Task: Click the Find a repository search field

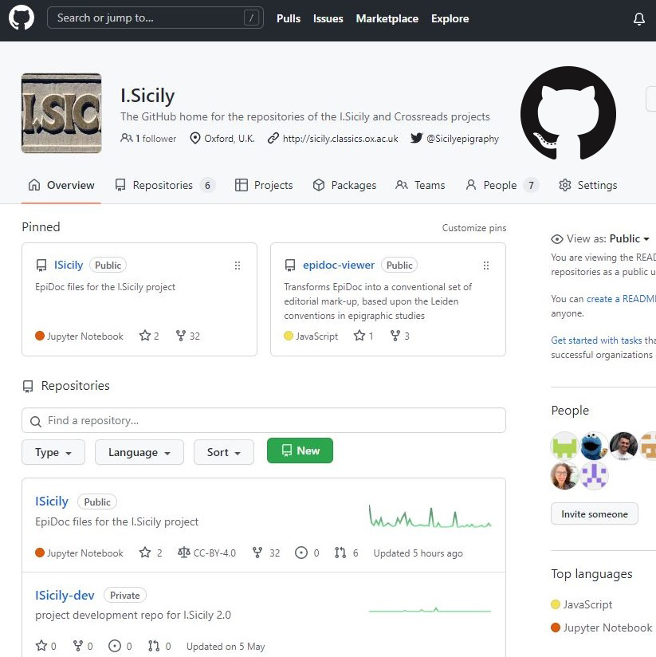Action: point(263,420)
